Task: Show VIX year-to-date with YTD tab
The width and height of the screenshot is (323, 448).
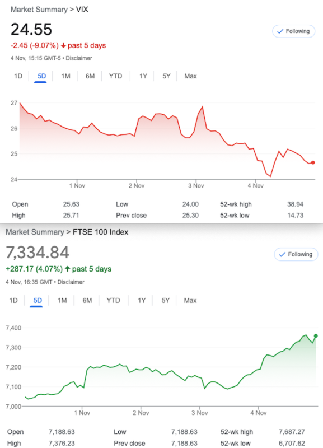Action: (x=115, y=76)
